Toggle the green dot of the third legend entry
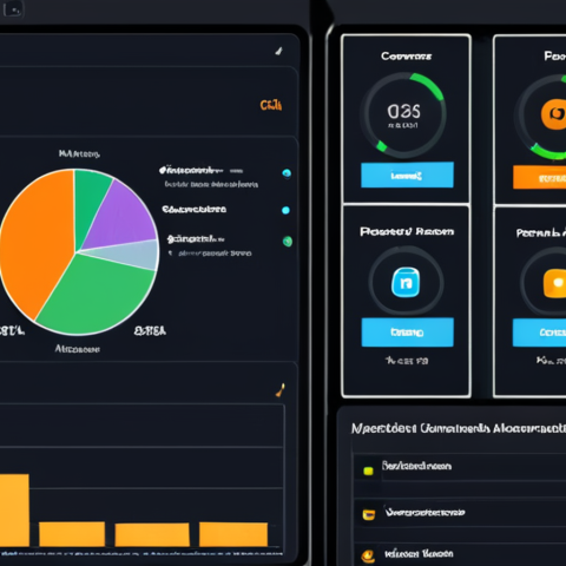Image resolution: width=566 pixels, height=566 pixels. (x=287, y=241)
